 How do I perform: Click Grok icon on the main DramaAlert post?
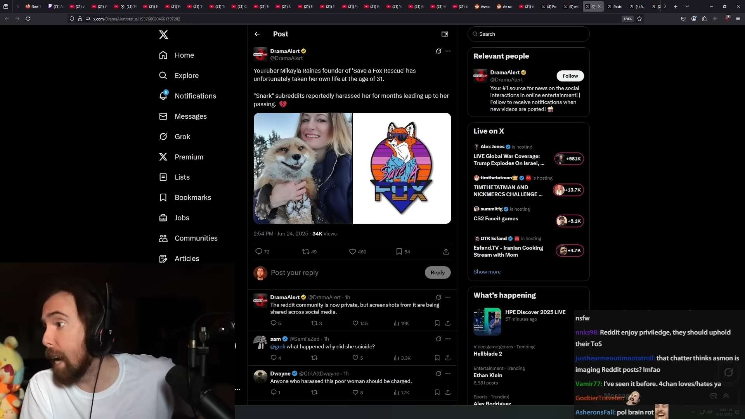coord(438,51)
